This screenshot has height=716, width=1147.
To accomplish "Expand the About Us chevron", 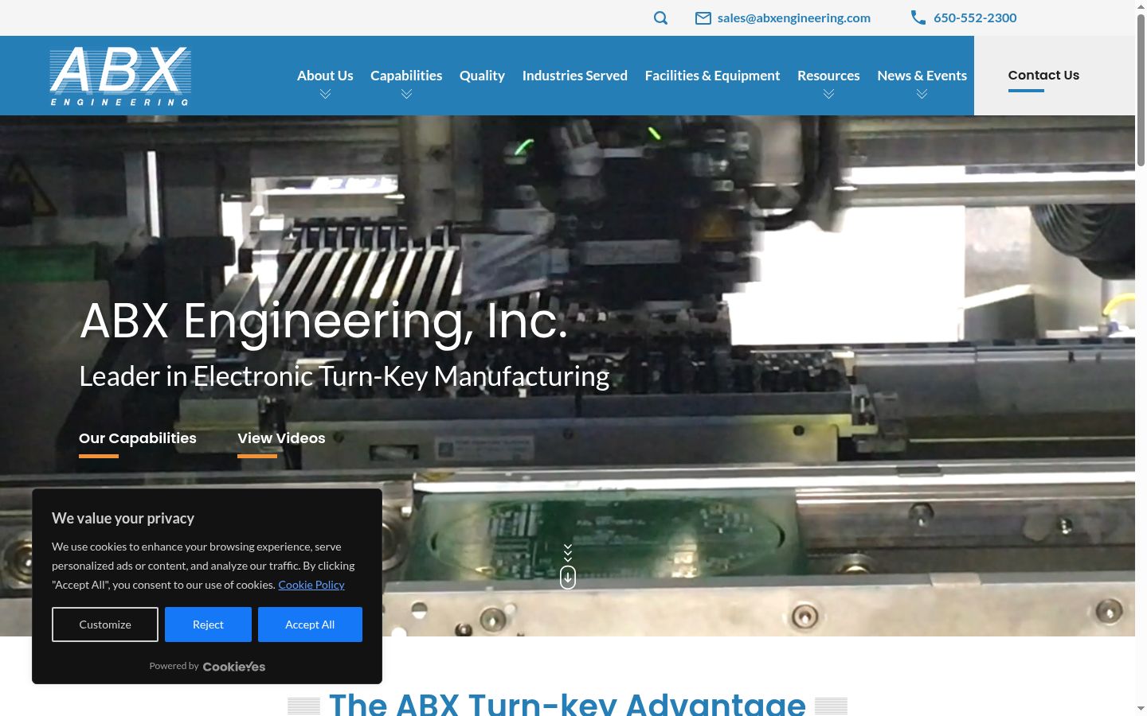I will [325, 94].
